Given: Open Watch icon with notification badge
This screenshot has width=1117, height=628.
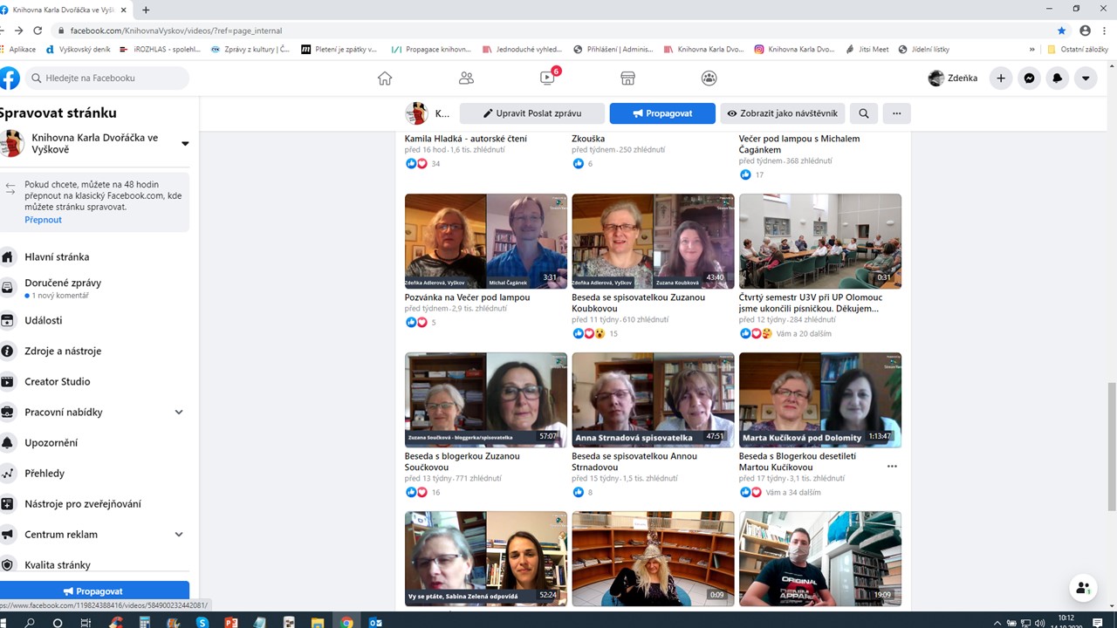Looking at the screenshot, I should pyautogui.click(x=548, y=77).
